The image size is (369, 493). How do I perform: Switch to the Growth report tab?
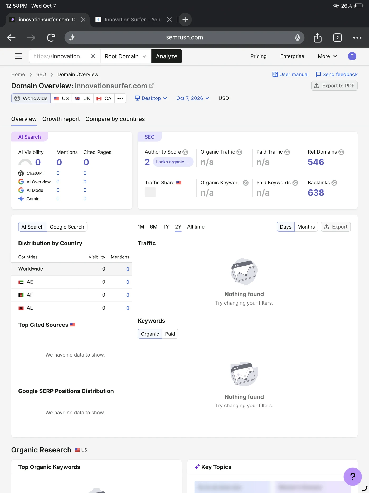pos(61,119)
